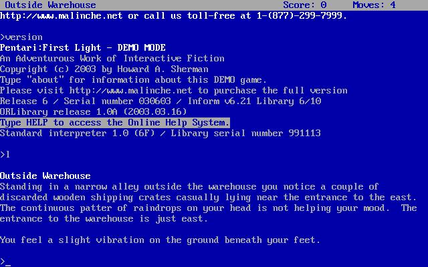428x267 pixels.
Task: Click the ORLibrary release 1.0A line
Action: (x=94, y=111)
